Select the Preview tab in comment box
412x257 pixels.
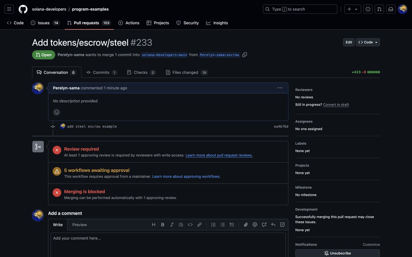point(80,225)
